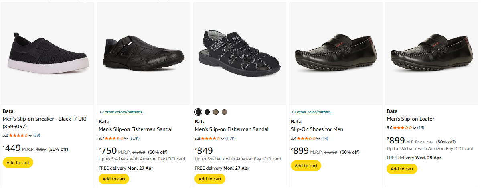Open the 5.7K reviews count link
482x190 pixels.
pos(134,139)
